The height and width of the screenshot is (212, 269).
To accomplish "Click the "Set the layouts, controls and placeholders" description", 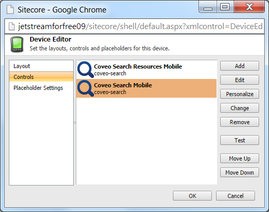I will click(x=100, y=48).
